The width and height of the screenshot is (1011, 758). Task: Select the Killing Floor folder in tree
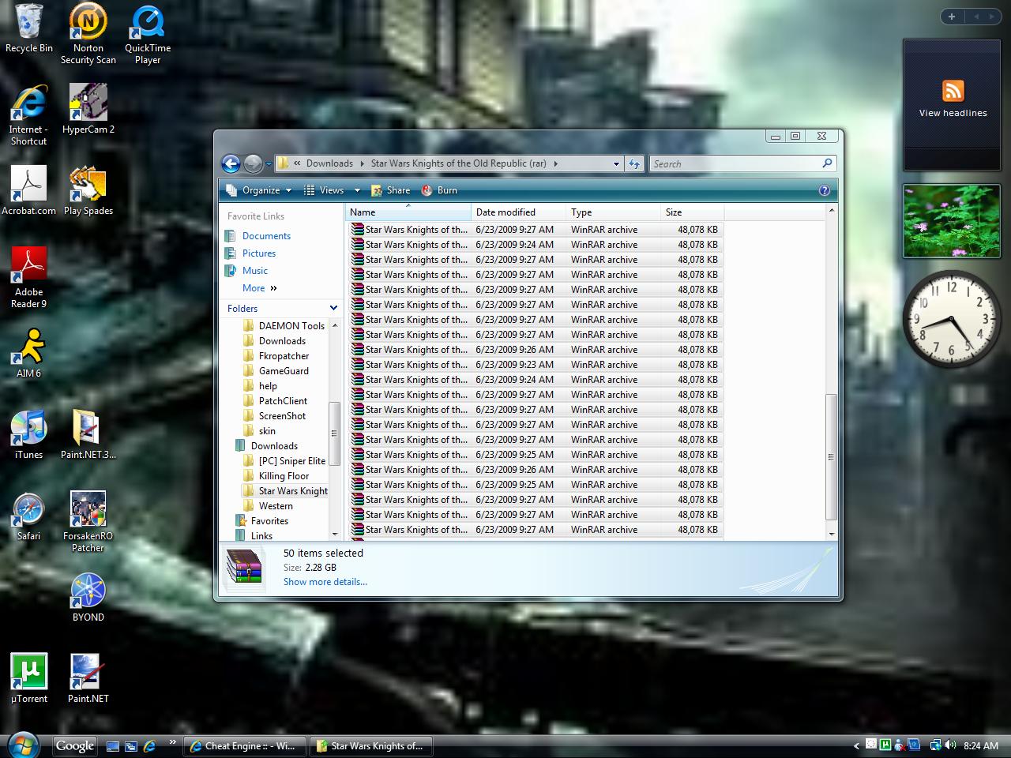(276, 476)
